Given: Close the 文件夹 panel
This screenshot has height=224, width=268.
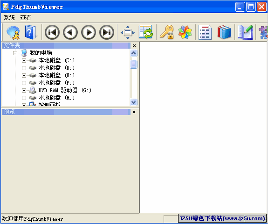Looking at the screenshot, I should click(x=134, y=46).
